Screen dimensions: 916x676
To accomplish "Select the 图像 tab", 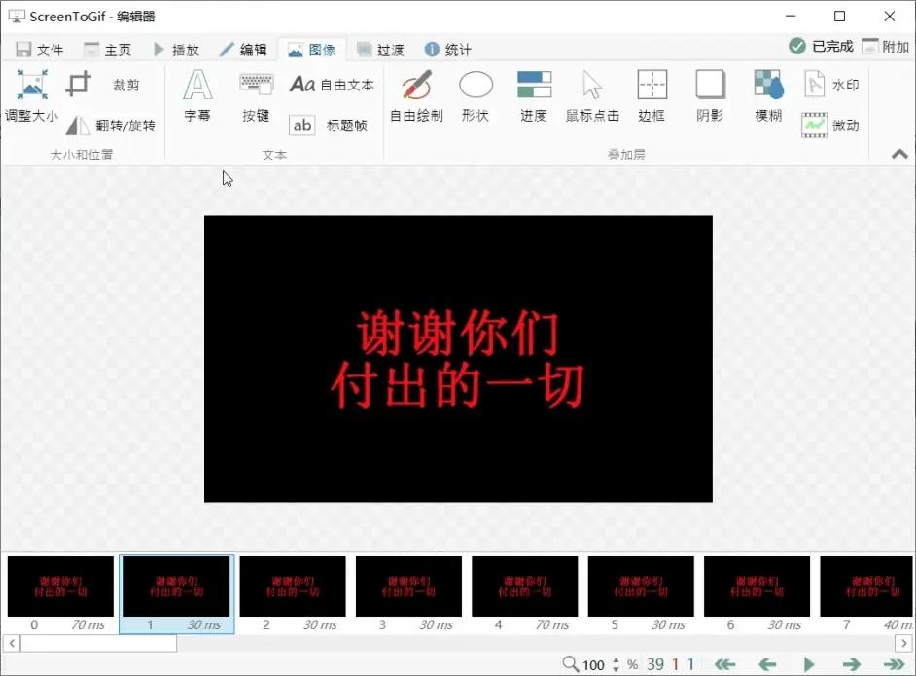I will coord(312,50).
